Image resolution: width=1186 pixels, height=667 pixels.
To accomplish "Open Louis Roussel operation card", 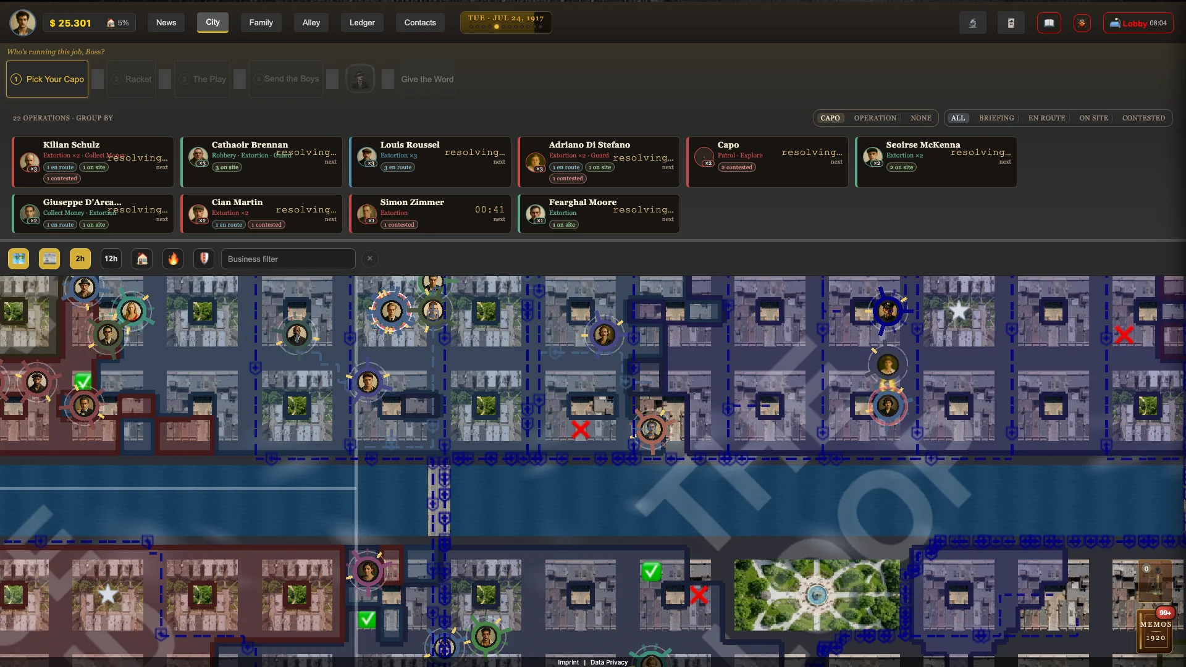I will click(x=430, y=162).
